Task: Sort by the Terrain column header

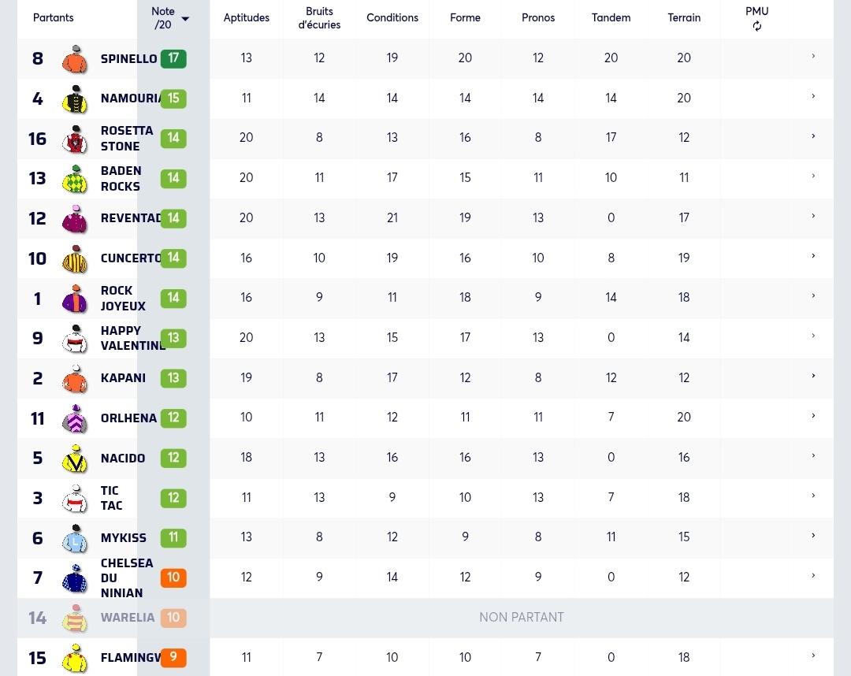Action: 684,17
